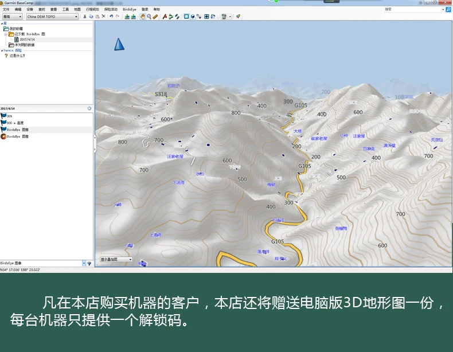Open the 行程规划 menu

[92, 10]
